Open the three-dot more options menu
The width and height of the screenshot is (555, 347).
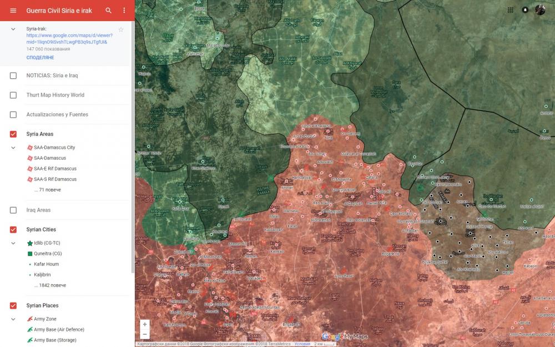click(x=124, y=11)
